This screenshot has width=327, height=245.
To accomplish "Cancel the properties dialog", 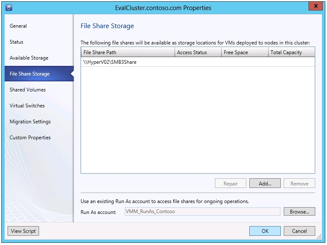I will pos(299,231).
